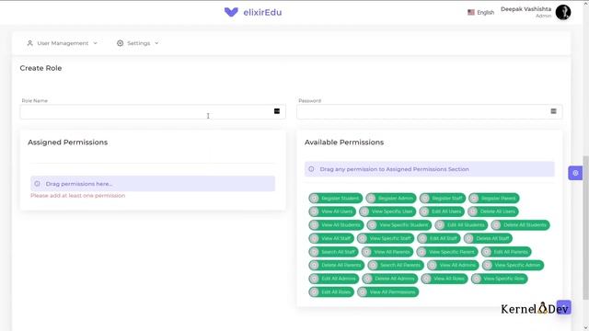Select the Search All Parents permission chip
The width and height of the screenshot is (589, 331).
pyautogui.click(x=396, y=265)
